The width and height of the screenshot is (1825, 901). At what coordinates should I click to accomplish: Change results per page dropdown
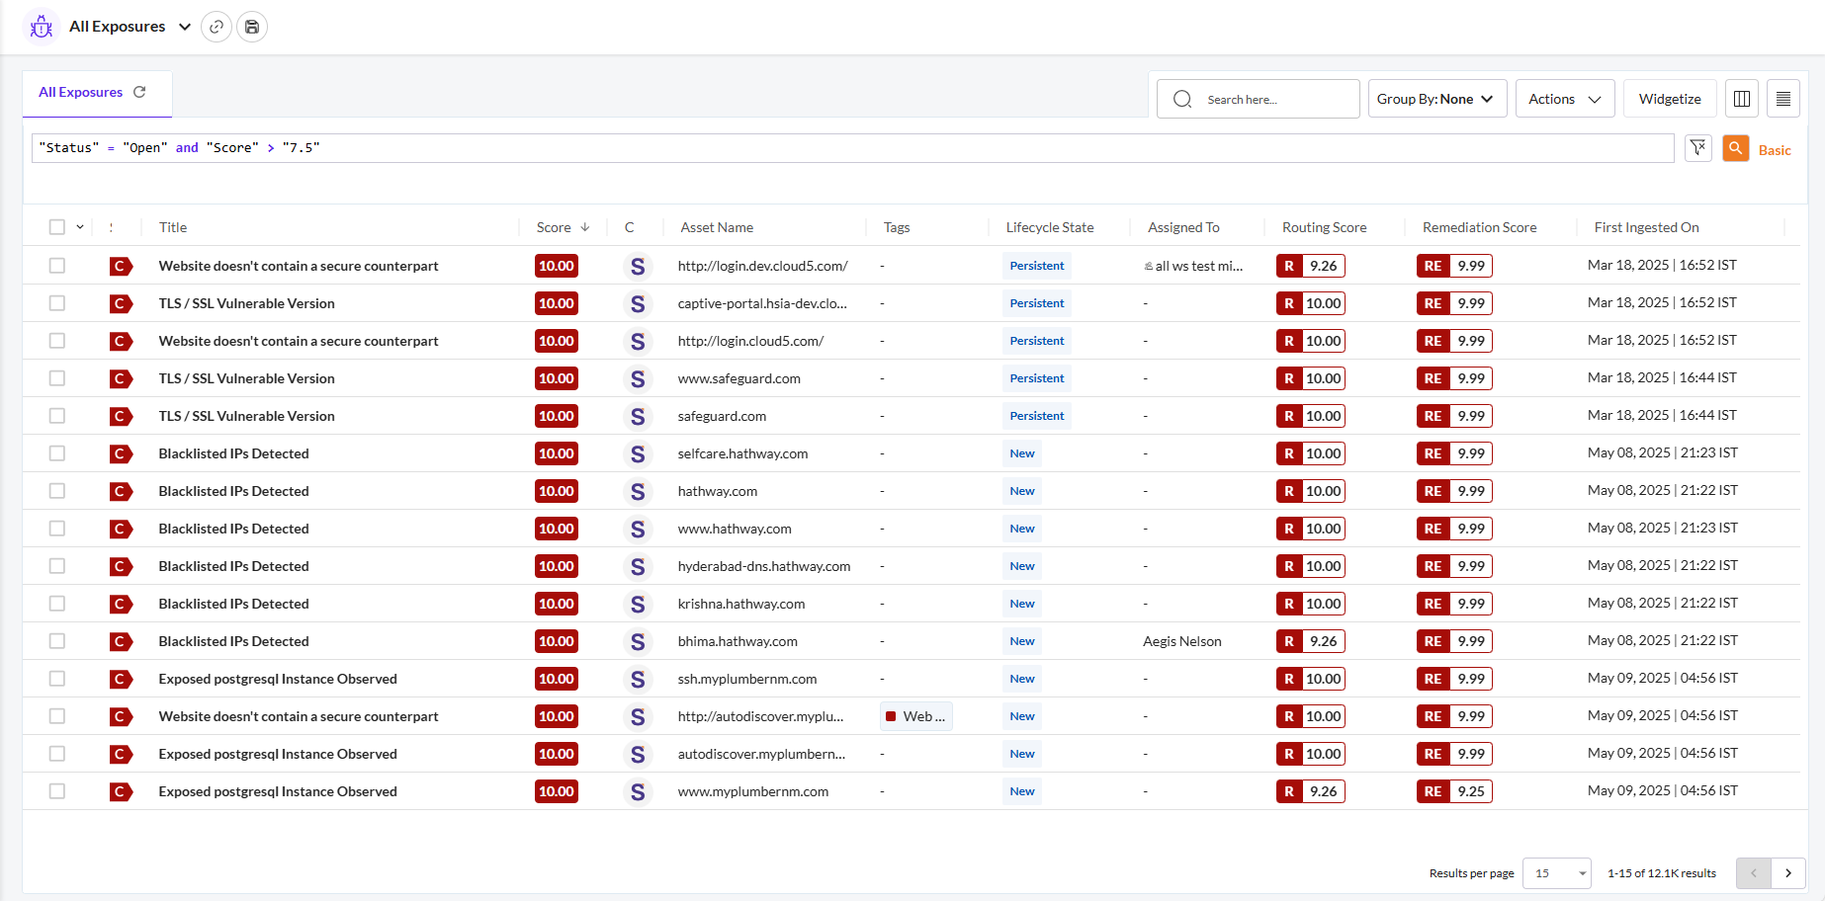[x=1557, y=873]
